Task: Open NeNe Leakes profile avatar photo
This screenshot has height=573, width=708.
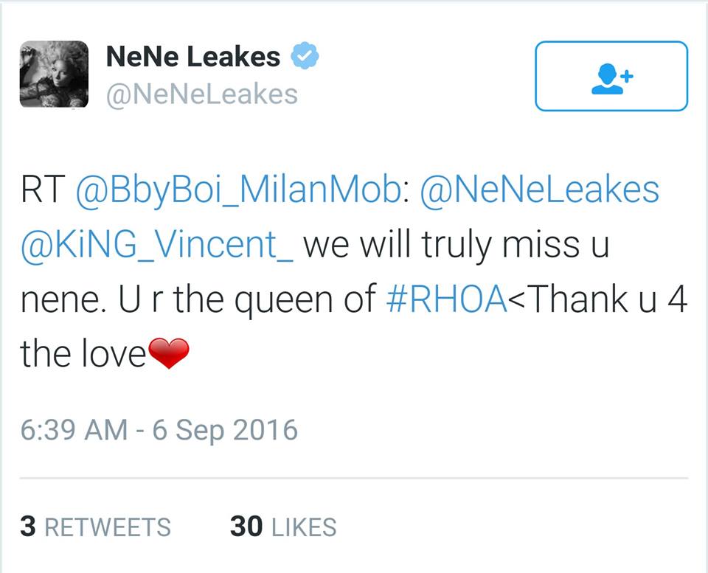Action: point(54,75)
